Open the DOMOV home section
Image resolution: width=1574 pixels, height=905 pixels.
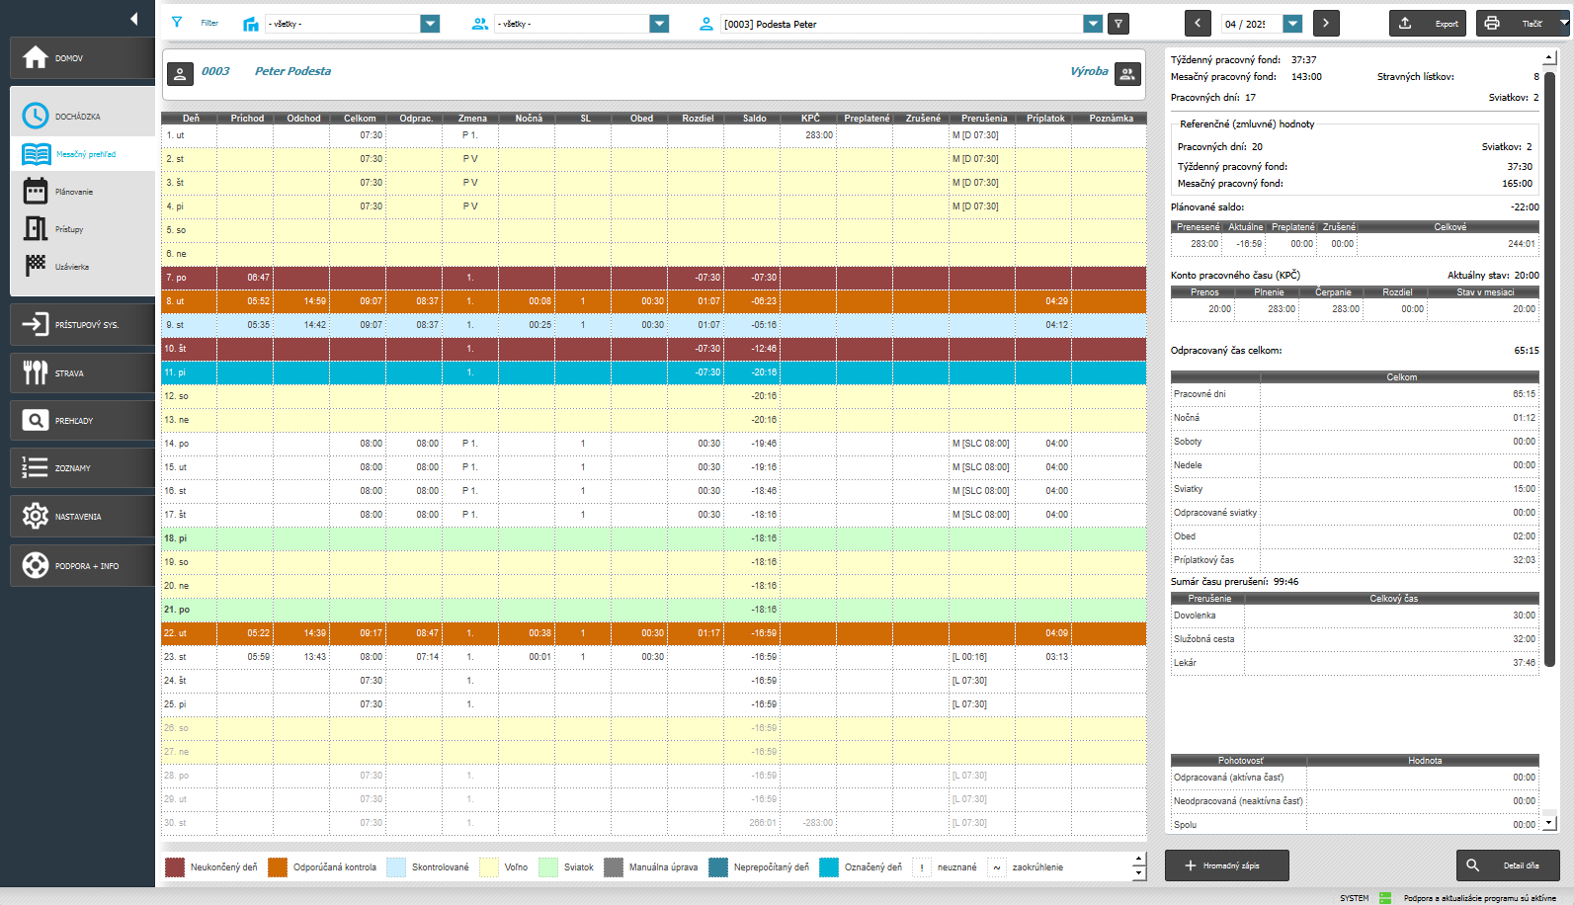82,58
